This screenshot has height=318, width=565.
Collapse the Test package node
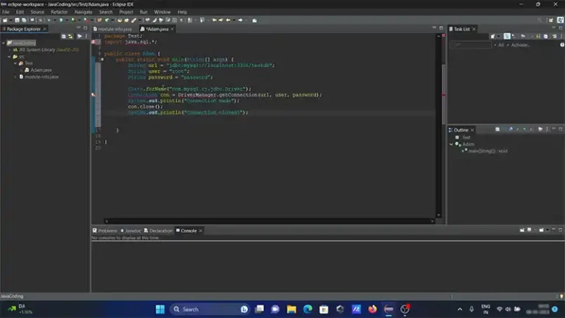(x=15, y=63)
